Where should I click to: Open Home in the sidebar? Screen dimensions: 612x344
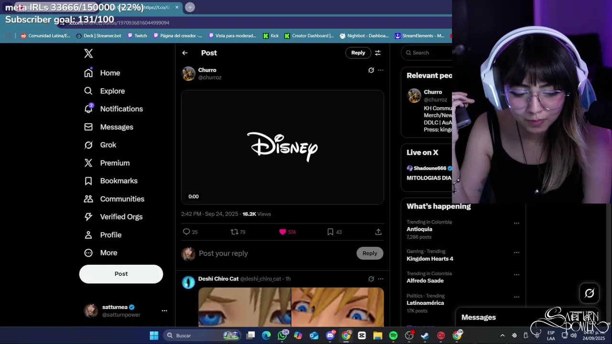tap(102, 73)
